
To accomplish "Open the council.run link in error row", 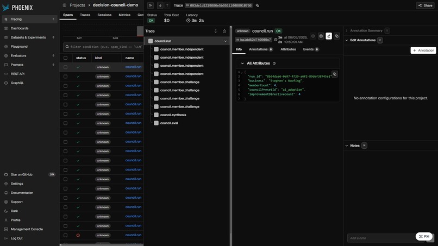I will pyautogui.click(x=133, y=235).
